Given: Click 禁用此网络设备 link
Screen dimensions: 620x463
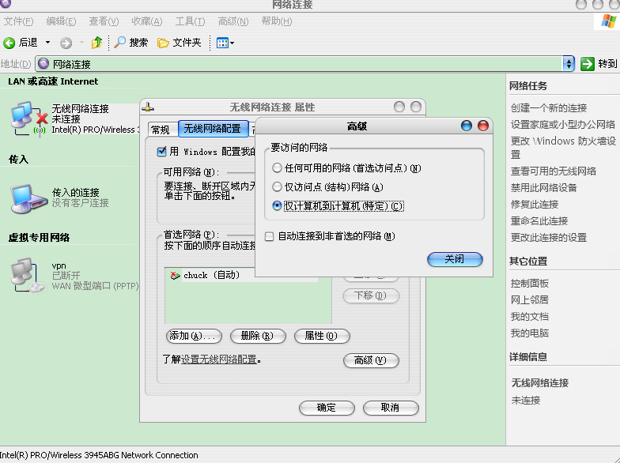Looking at the screenshot, I should point(544,188).
